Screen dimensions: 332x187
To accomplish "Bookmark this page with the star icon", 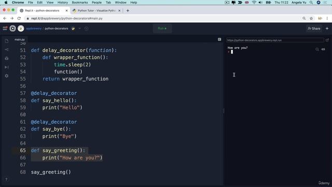I will 311,19.
